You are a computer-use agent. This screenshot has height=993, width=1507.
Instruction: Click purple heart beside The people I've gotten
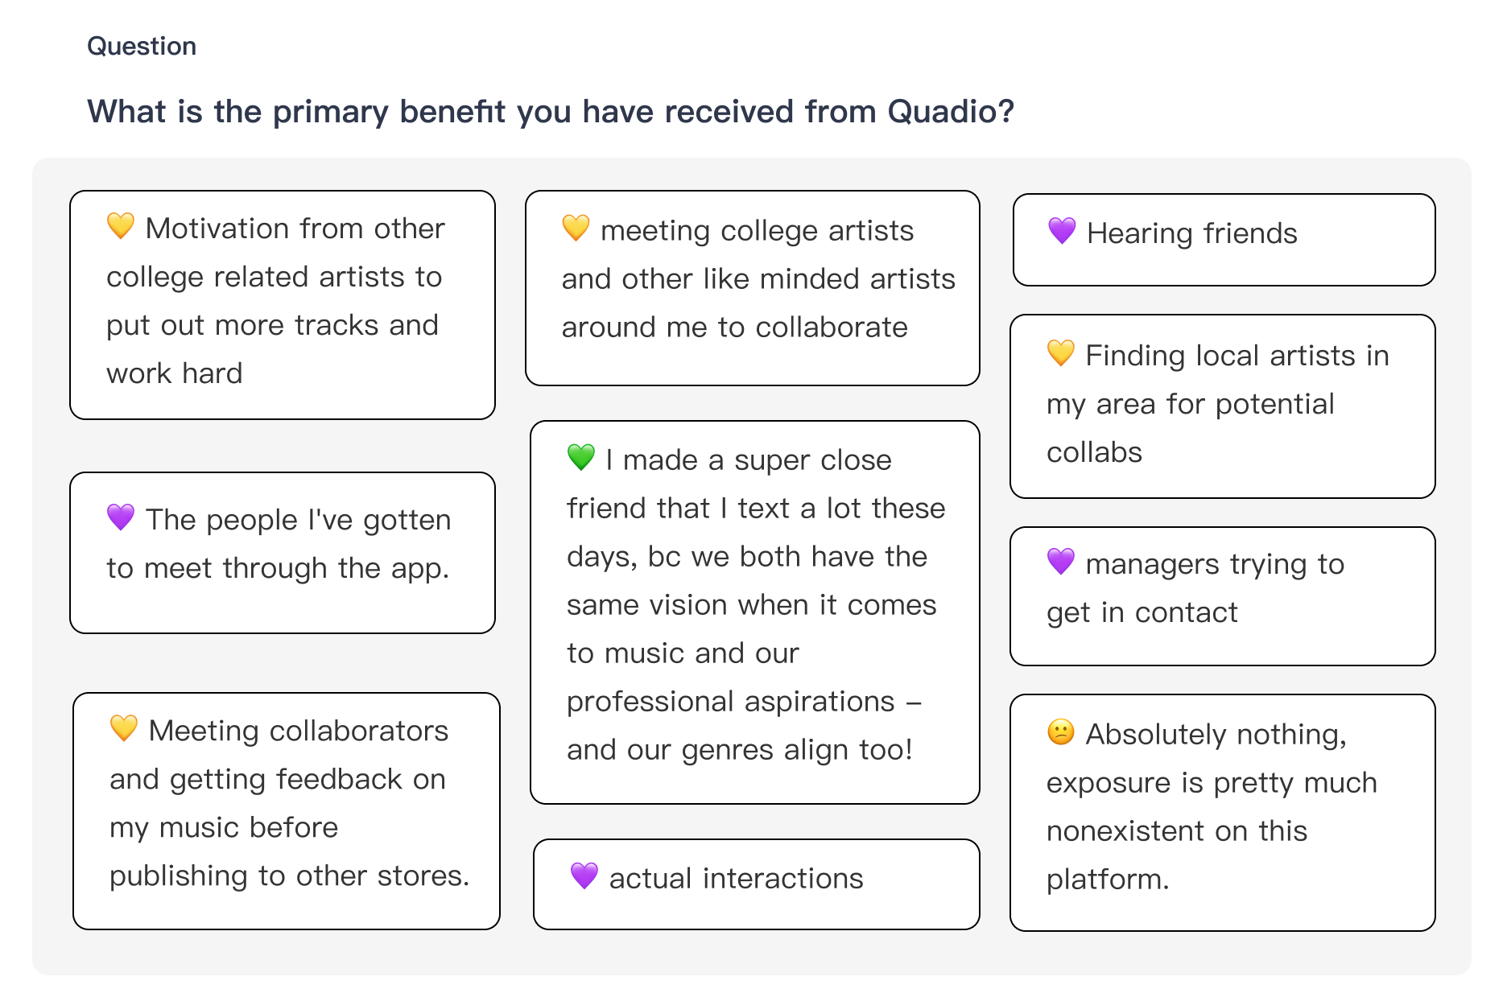(x=121, y=517)
